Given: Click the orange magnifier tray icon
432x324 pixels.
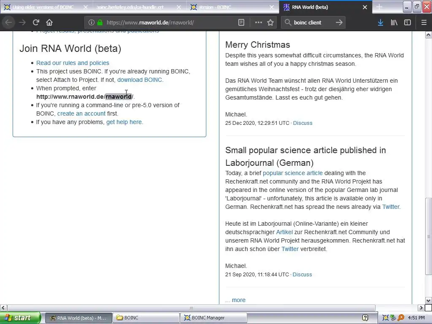Looking at the screenshot, I should click(401, 318).
